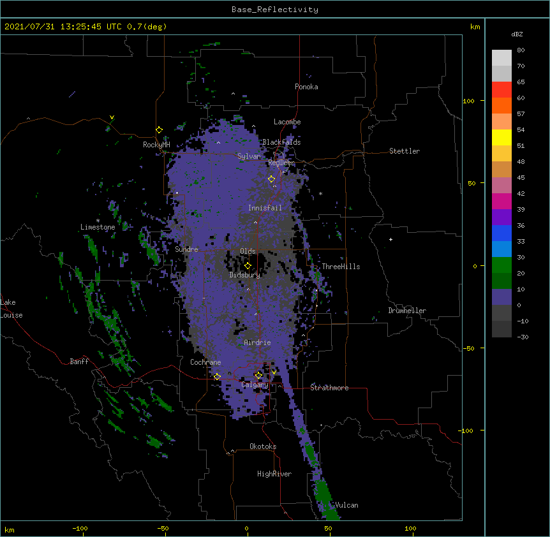
Task: Click the yellow diamond marker south of RedDeer
Action: [x=272, y=179]
